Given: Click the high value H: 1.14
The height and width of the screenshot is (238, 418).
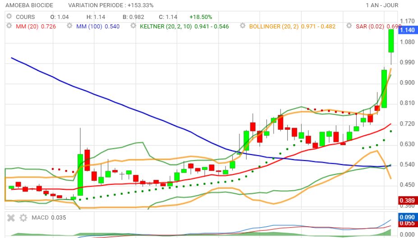Looking at the screenshot, I should 96,17.
